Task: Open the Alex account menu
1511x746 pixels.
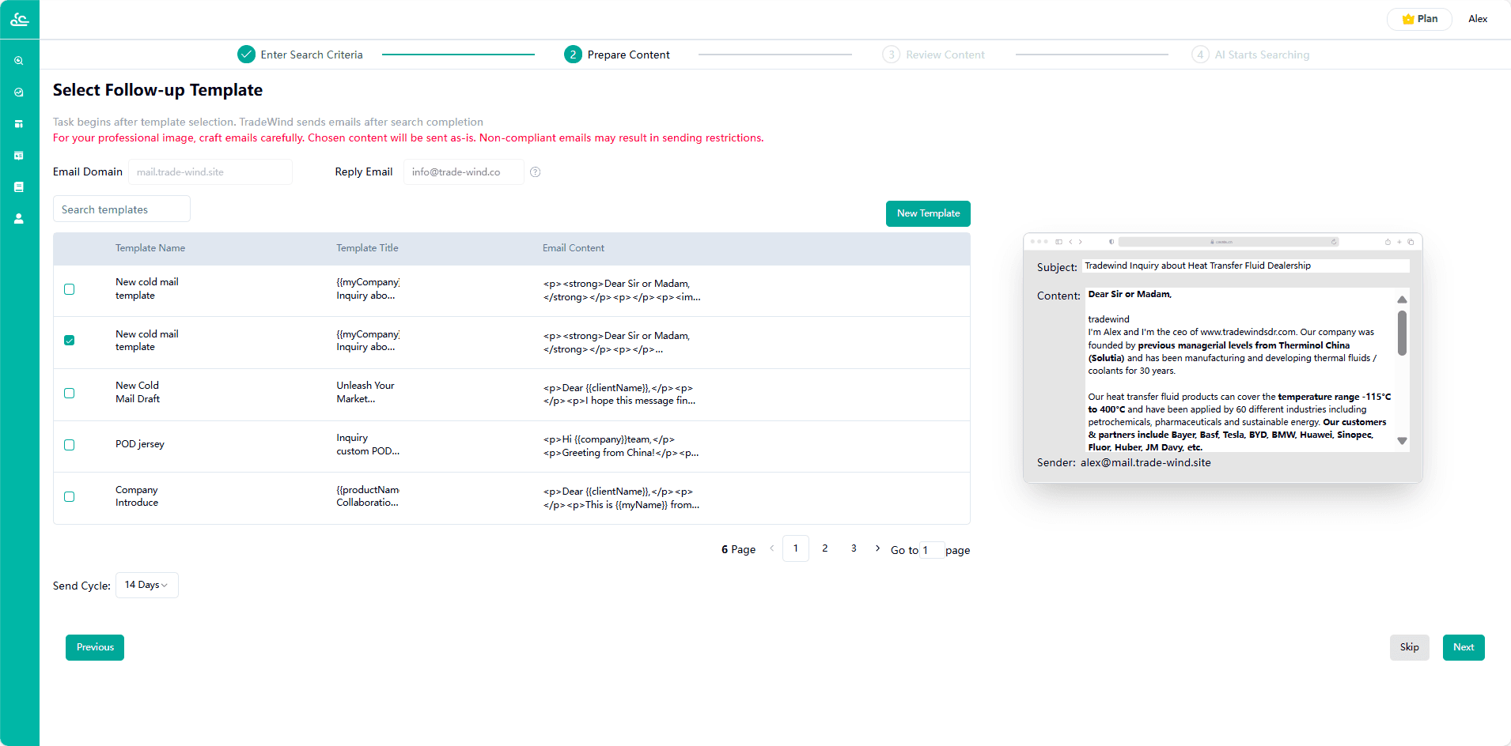Action: (1478, 19)
